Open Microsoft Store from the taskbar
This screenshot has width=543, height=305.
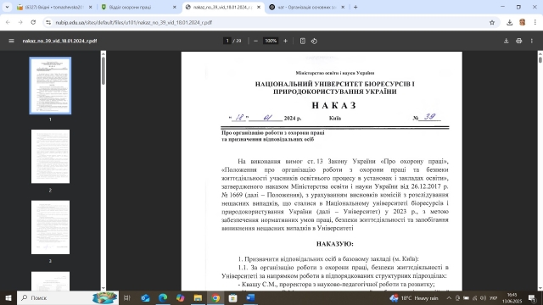click(x=232, y=297)
